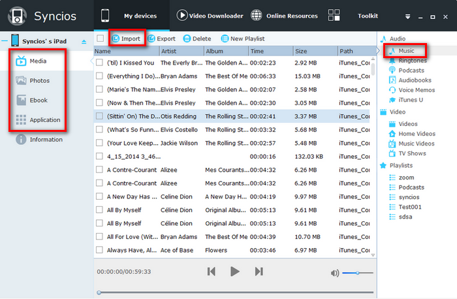457x299 pixels.
Task: Select Home Videos category
Action: 412,134
